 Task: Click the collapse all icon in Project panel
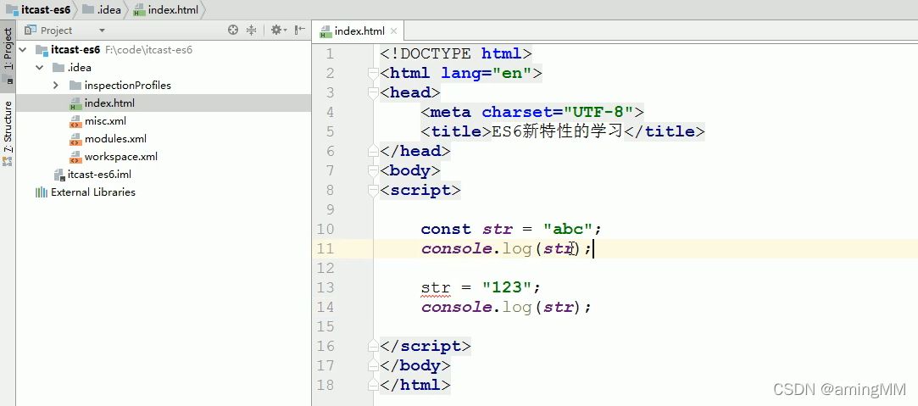pos(251,30)
